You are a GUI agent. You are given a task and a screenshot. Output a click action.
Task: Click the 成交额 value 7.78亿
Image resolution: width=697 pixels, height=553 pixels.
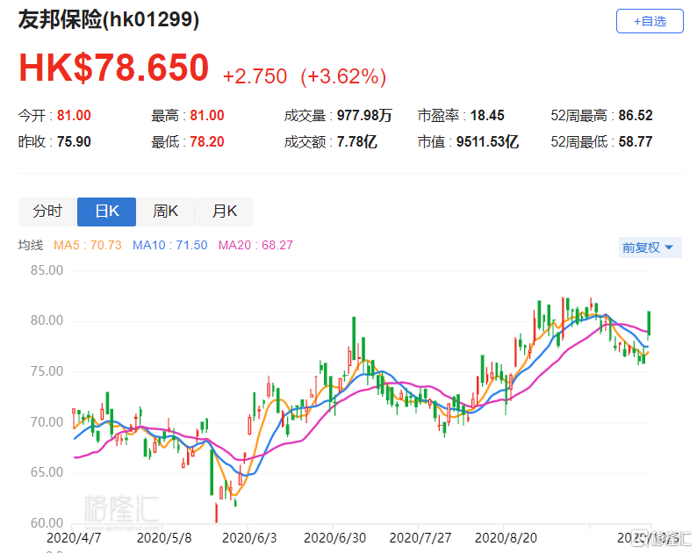(357, 142)
